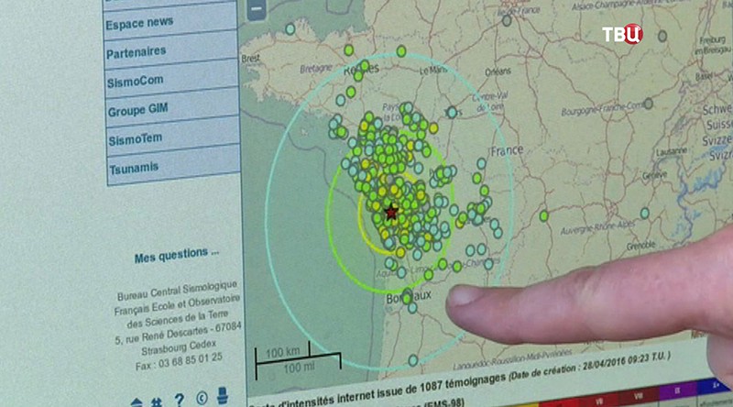This screenshot has width=733, height=407.
Task: Select SismoCom in the sidebar menu
Action: (172, 81)
